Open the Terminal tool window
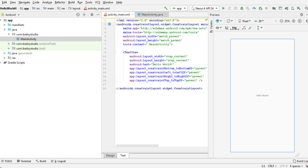 [24, 161]
